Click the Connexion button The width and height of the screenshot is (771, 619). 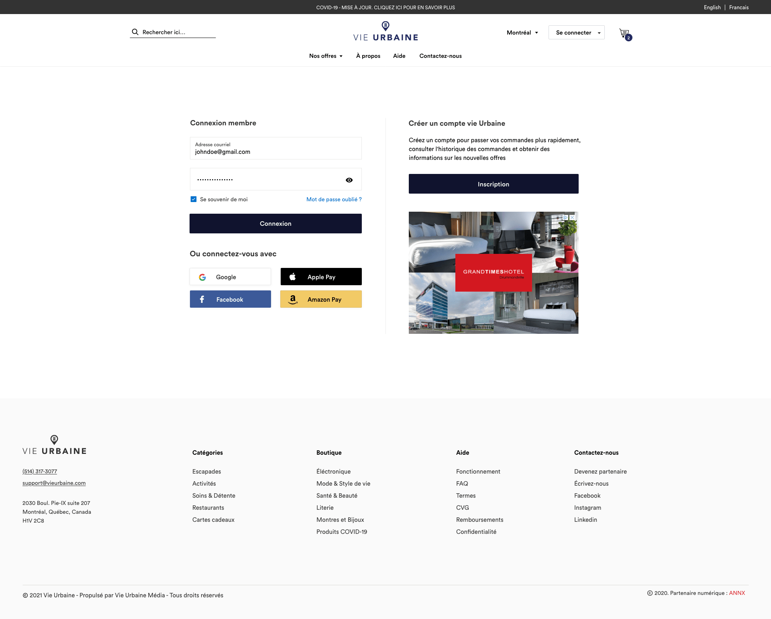pyautogui.click(x=275, y=223)
